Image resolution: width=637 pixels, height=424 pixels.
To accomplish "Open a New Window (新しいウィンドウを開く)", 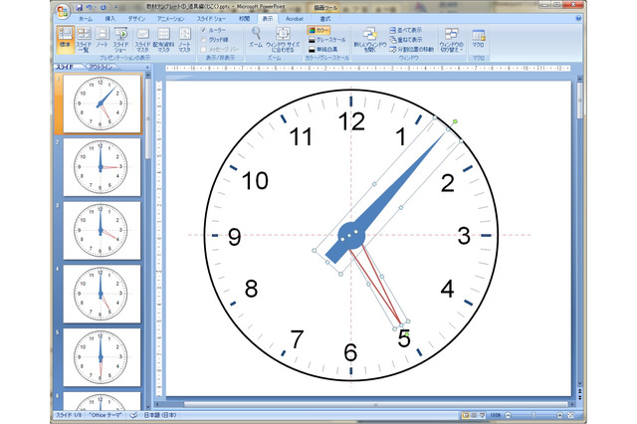I will point(369,39).
